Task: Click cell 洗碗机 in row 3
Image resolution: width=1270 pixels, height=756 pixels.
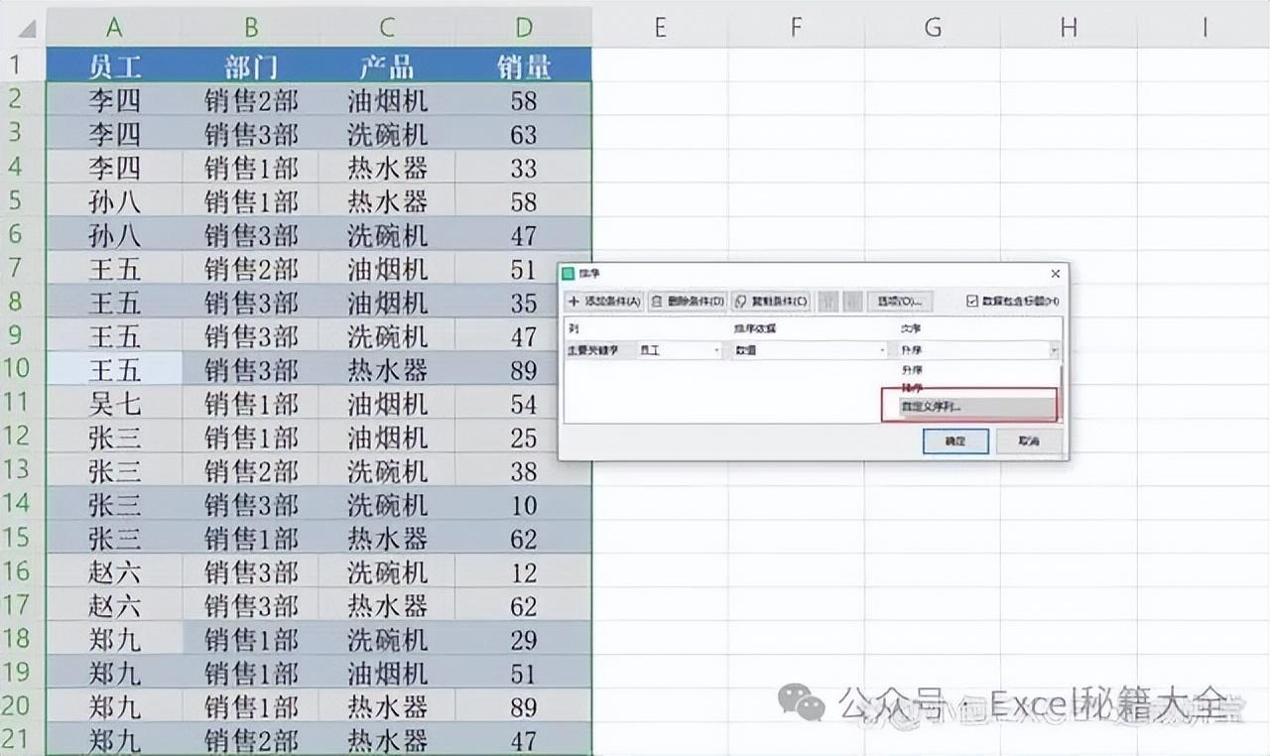Action: (x=387, y=133)
